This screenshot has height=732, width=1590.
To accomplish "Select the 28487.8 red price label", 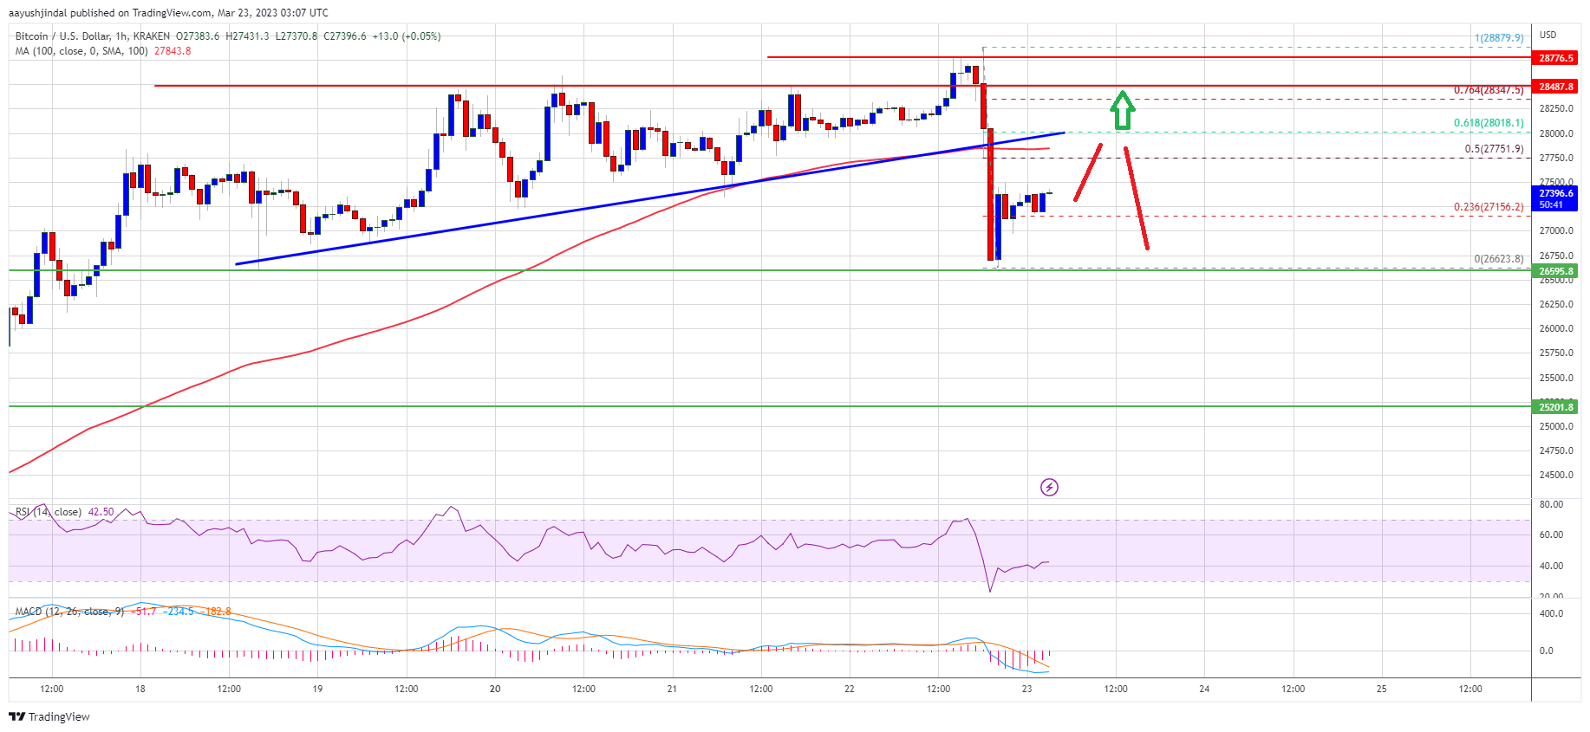I will coord(1555,87).
